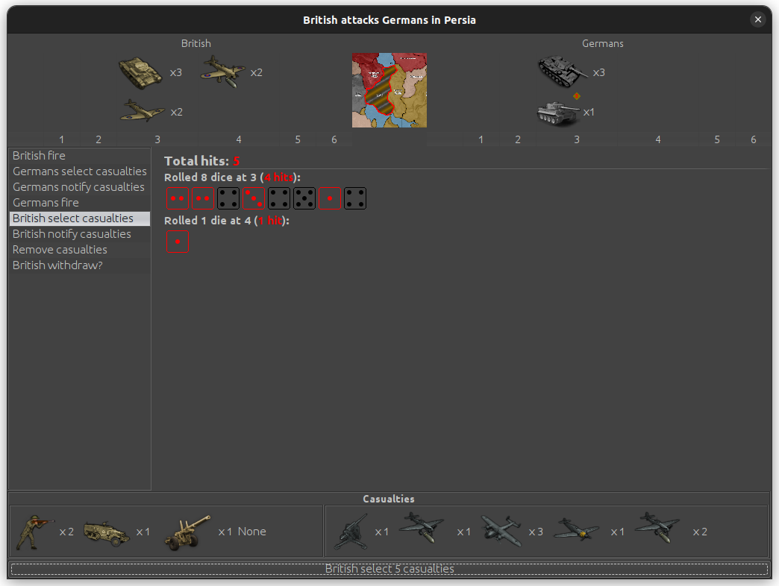This screenshot has width=779, height=586.
Task: Select 'British notify casualties' step
Action: click(x=80, y=233)
